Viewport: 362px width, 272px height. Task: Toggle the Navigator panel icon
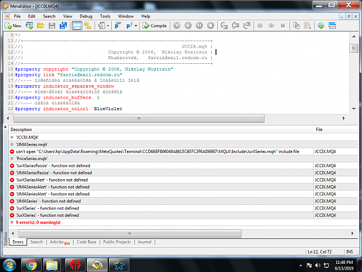tap(88, 26)
